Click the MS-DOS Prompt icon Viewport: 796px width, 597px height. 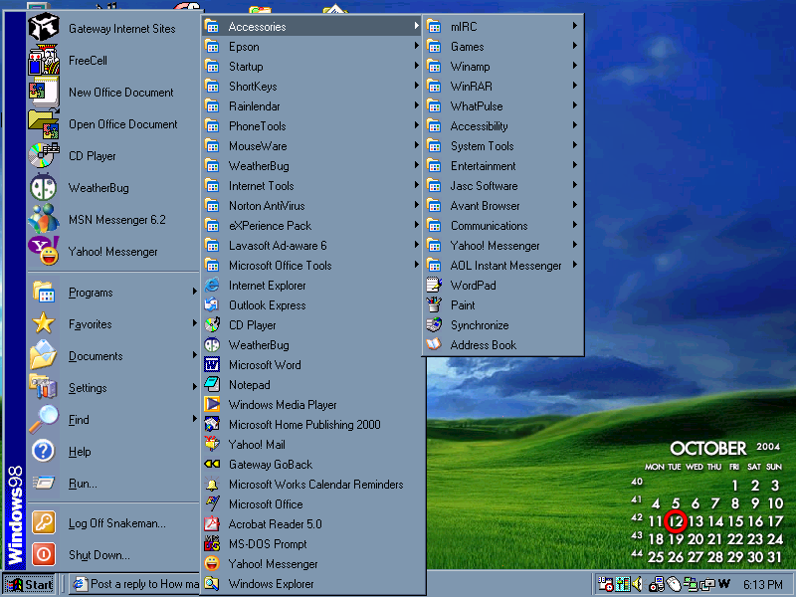click(212, 543)
